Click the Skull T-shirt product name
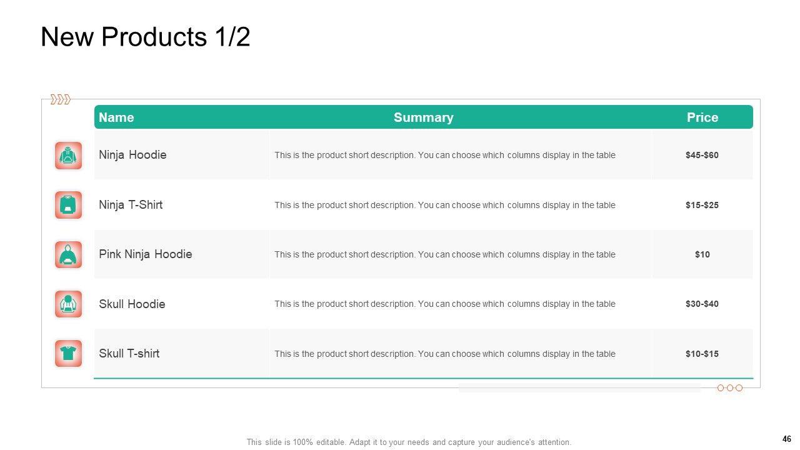 [x=129, y=354]
